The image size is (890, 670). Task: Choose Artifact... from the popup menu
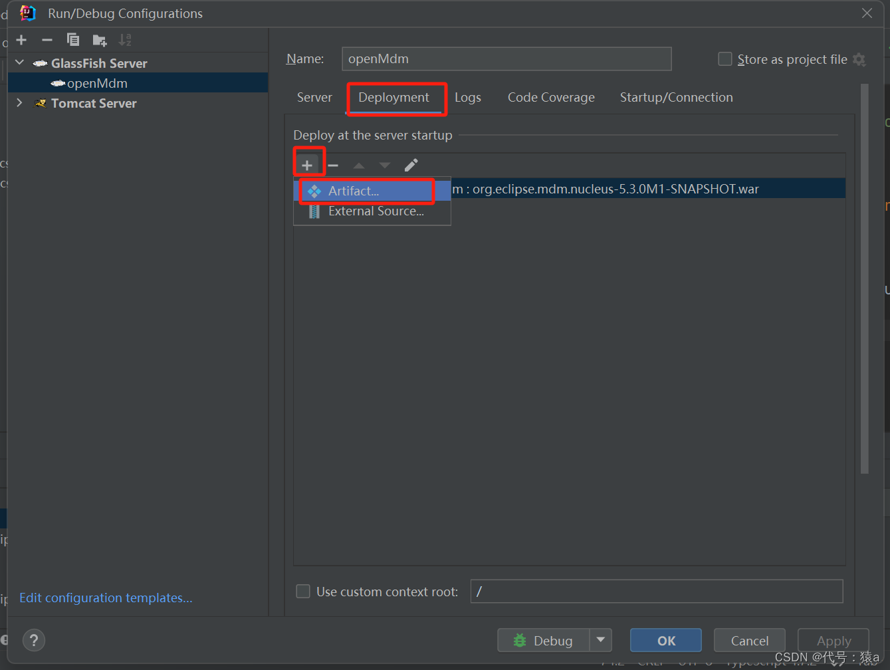tap(354, 191)
